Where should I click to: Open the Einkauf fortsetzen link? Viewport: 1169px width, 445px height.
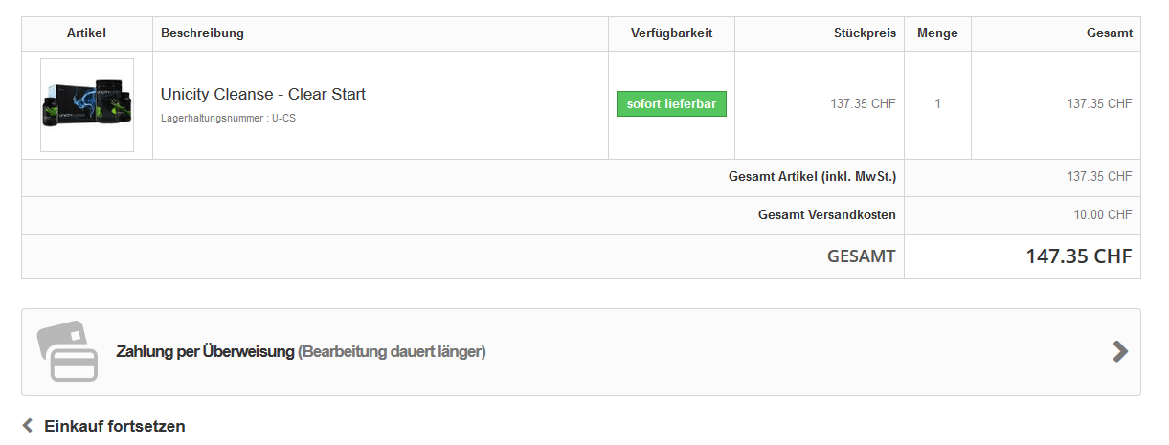coord(114,426)
